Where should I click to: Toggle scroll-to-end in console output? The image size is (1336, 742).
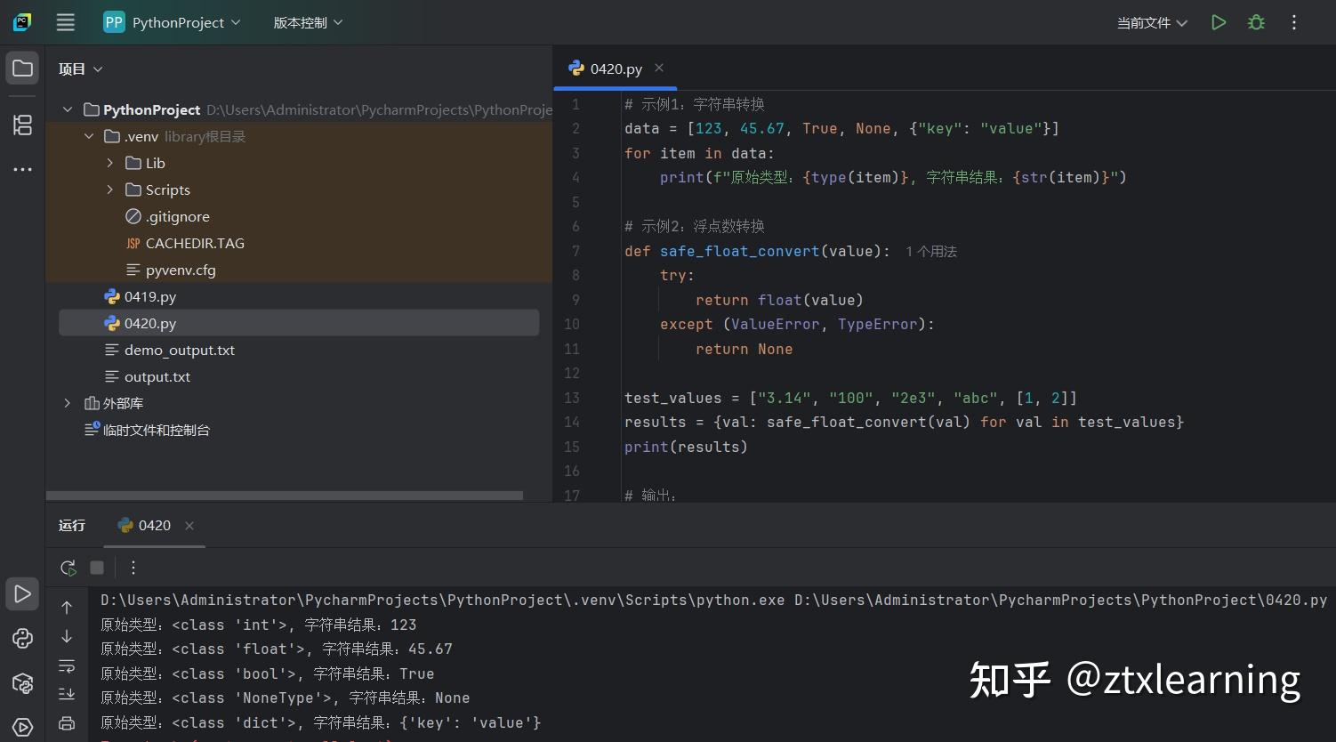point(67,694)
